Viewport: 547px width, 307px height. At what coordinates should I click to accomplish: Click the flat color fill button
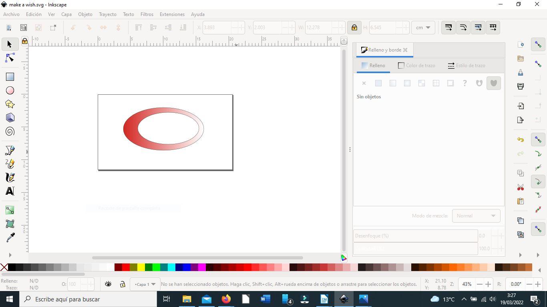[378, 83]
